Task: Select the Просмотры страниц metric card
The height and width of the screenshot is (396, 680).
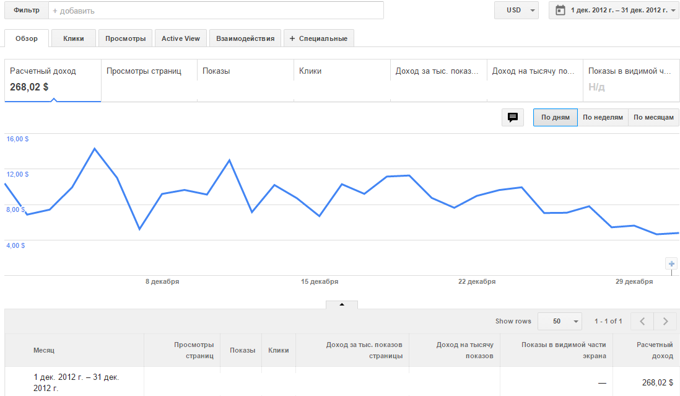Action: [x=149, y=80]
